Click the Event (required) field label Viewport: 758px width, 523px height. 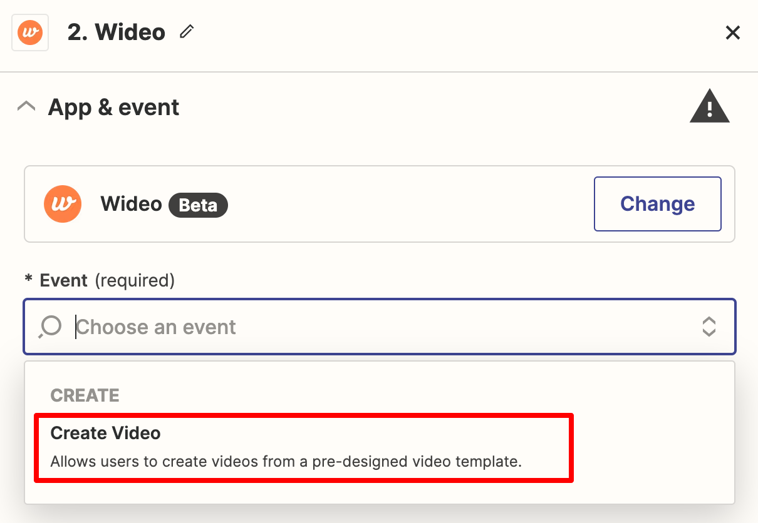click(x=106, y=280)
